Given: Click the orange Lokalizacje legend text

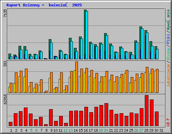Looking at the screenshot, I should [168, 75].
